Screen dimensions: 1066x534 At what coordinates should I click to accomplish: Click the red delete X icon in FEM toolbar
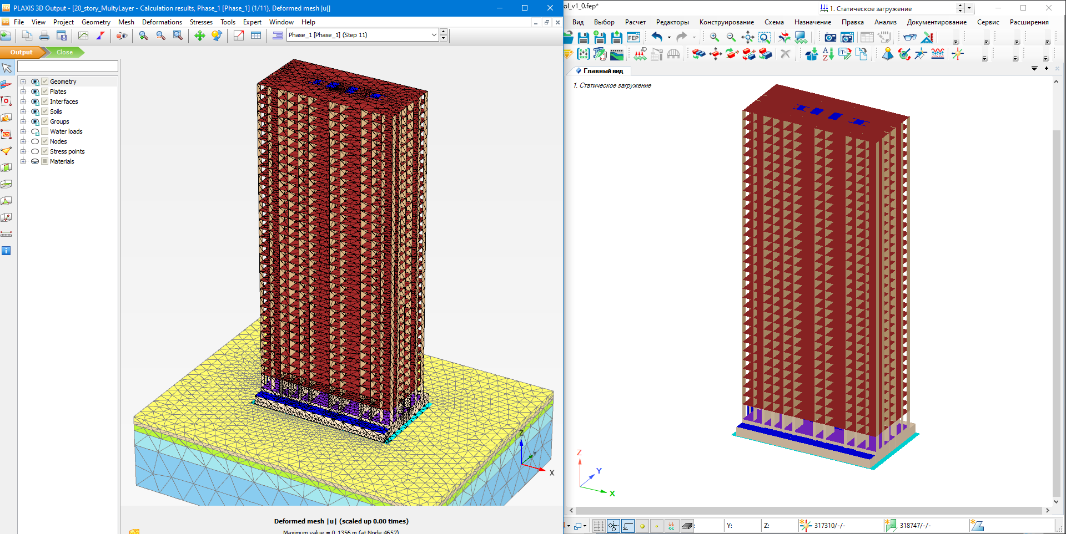click(785, 54)
